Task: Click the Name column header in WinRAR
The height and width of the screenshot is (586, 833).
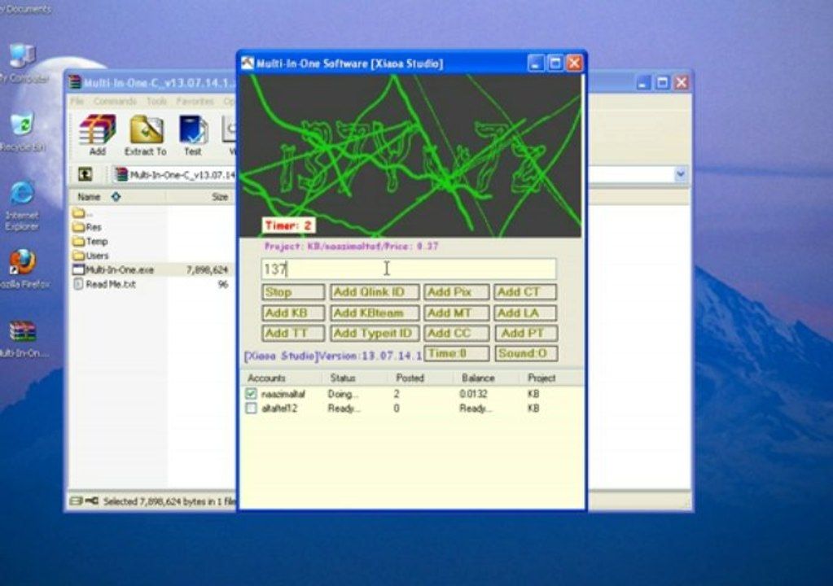Action: click(117, 197)
